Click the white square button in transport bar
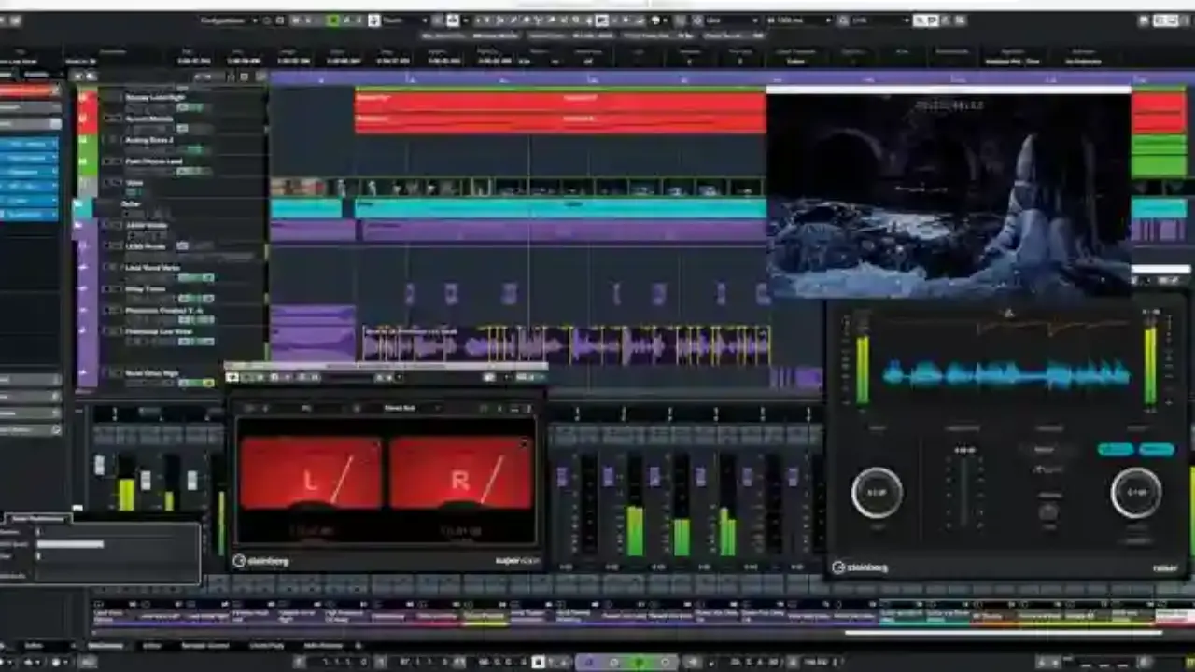This screenshot has height=672, width=1195. tap(538, 662)
